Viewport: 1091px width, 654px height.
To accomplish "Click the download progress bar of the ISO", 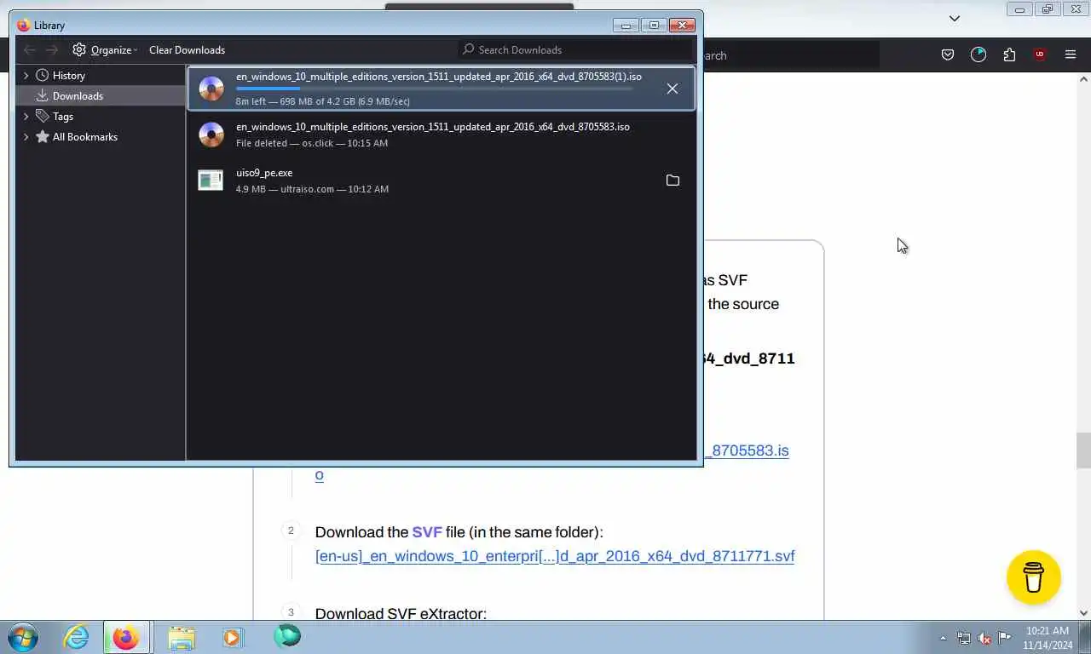I will pyautogui.click(x=435, y=89).
